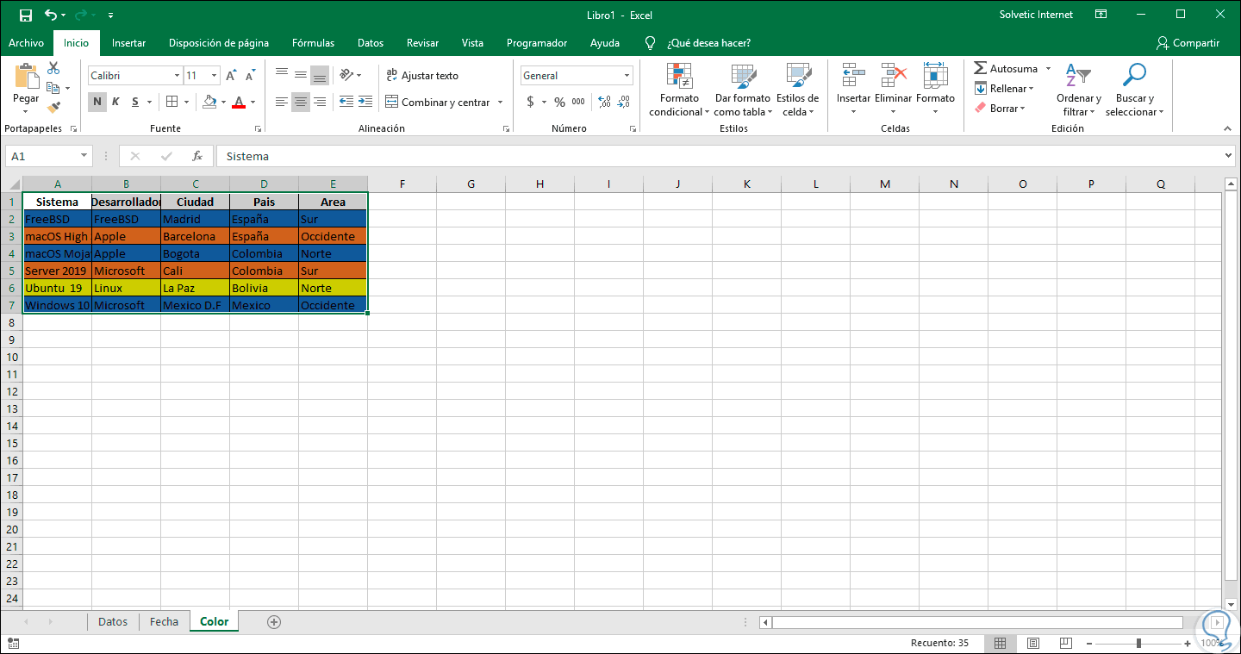This screenshot has height=654, width=1241.
Task: Decrease the cell indent
Action: 346,102
